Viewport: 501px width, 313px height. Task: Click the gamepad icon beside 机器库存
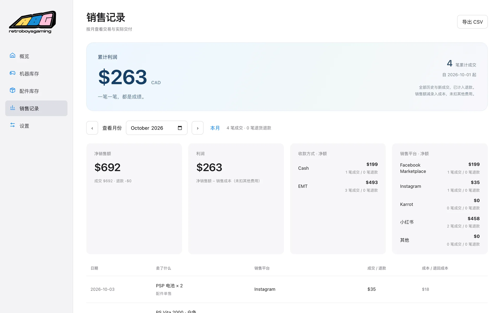pos(13,73)
